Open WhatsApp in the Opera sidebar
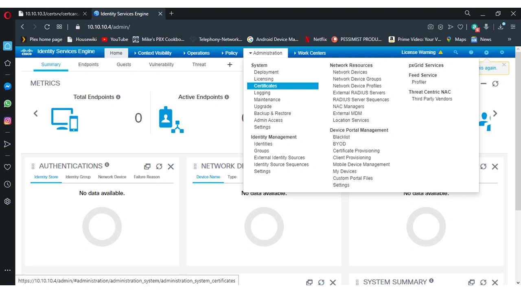 tap(7, 103)
